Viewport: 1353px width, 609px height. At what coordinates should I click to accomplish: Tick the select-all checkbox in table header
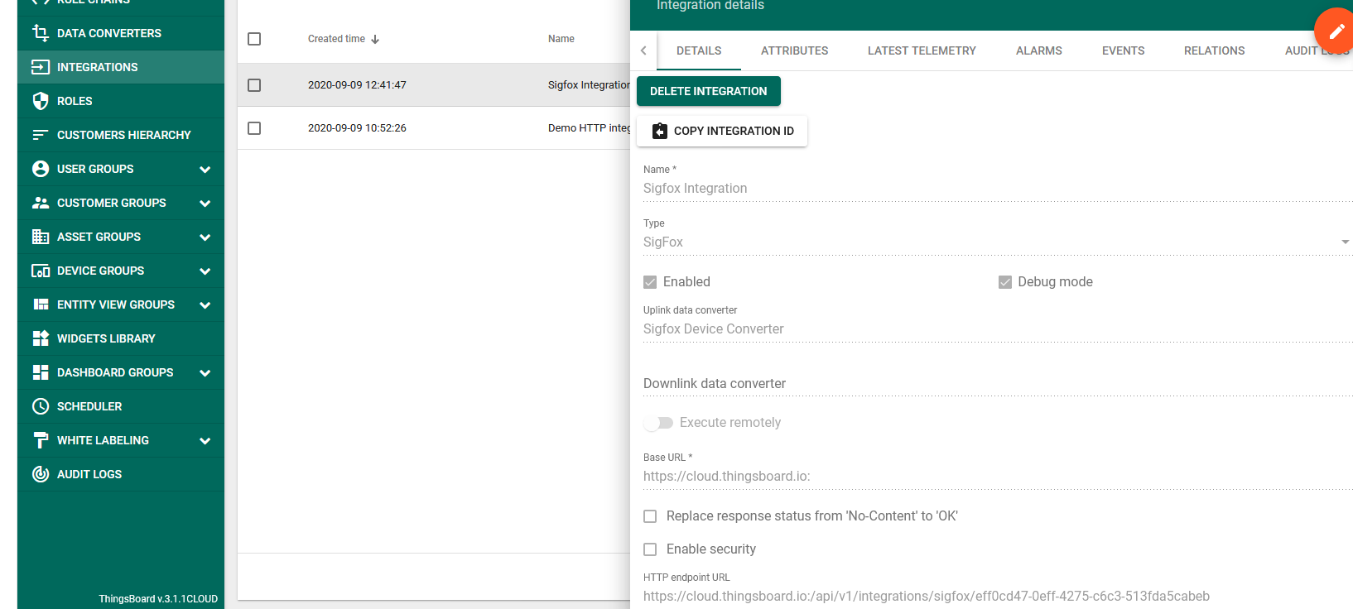(x=254, y=39)
